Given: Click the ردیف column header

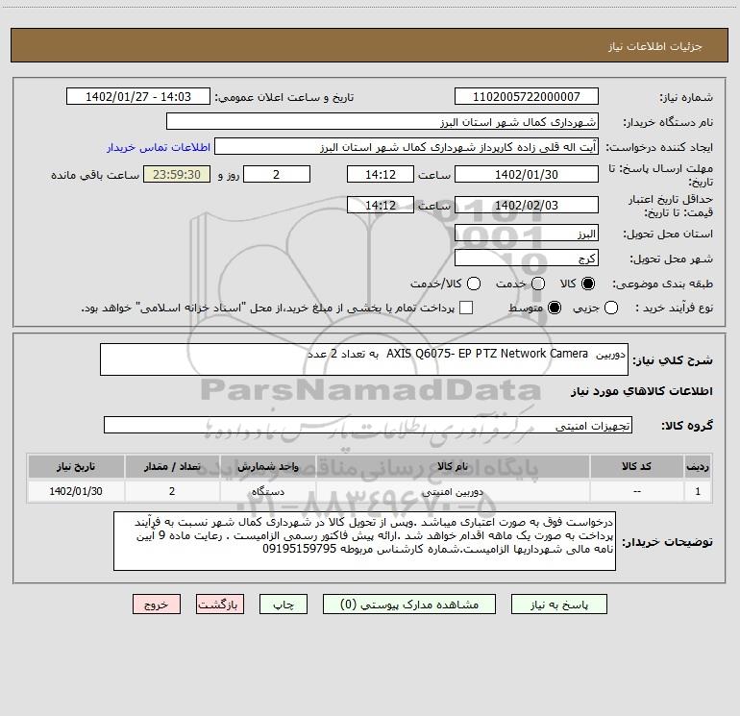Looking at the screenshot, I should [x=698, y=466].
